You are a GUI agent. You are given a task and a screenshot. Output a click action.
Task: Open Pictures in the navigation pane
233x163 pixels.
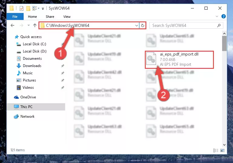(26, 80)
